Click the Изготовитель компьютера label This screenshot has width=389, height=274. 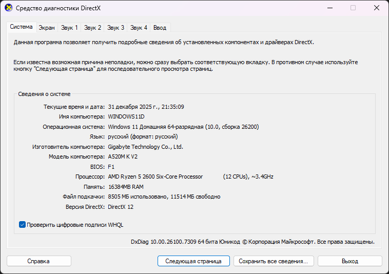click(x=68, y=147)
